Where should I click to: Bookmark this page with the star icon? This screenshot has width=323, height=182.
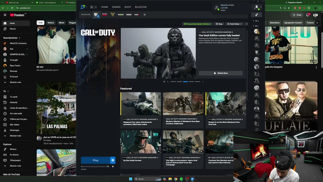click(x=289, y=8)
